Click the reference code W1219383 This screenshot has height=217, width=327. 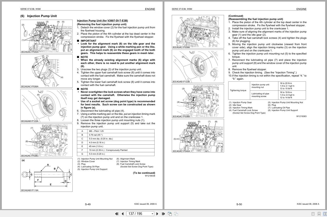point(301,116)
